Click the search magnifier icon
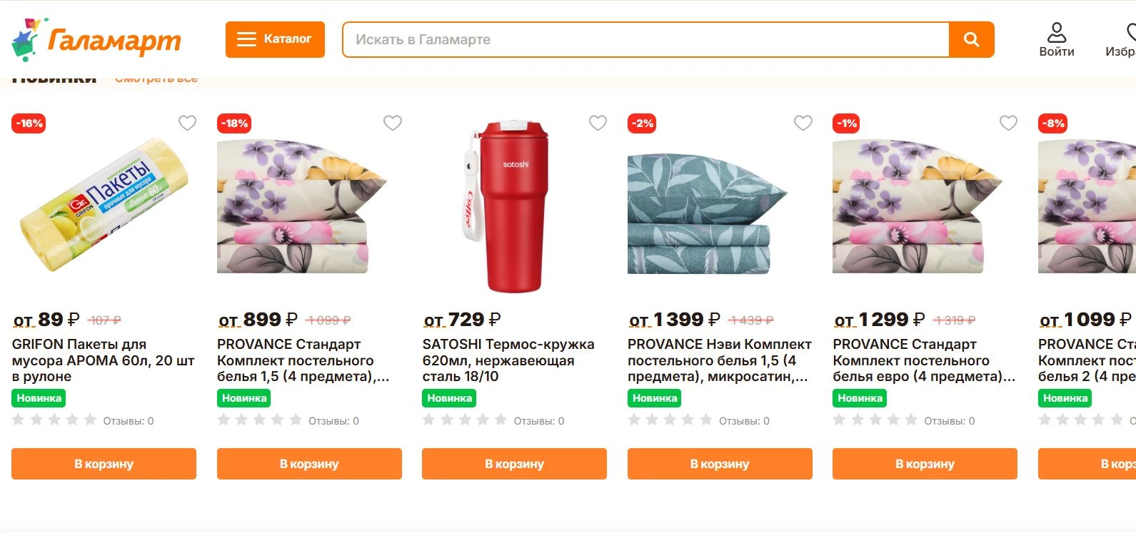 click(971, 40)
